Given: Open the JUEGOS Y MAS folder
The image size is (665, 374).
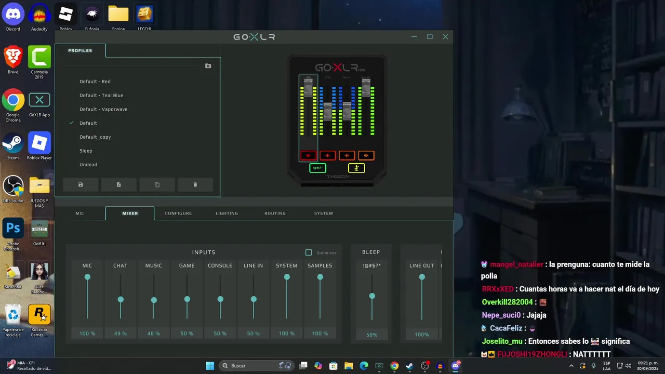Looking at the screenshot, I should point(39,191).
